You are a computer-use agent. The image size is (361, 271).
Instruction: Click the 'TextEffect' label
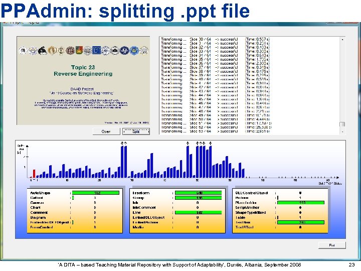pos(244,227)
